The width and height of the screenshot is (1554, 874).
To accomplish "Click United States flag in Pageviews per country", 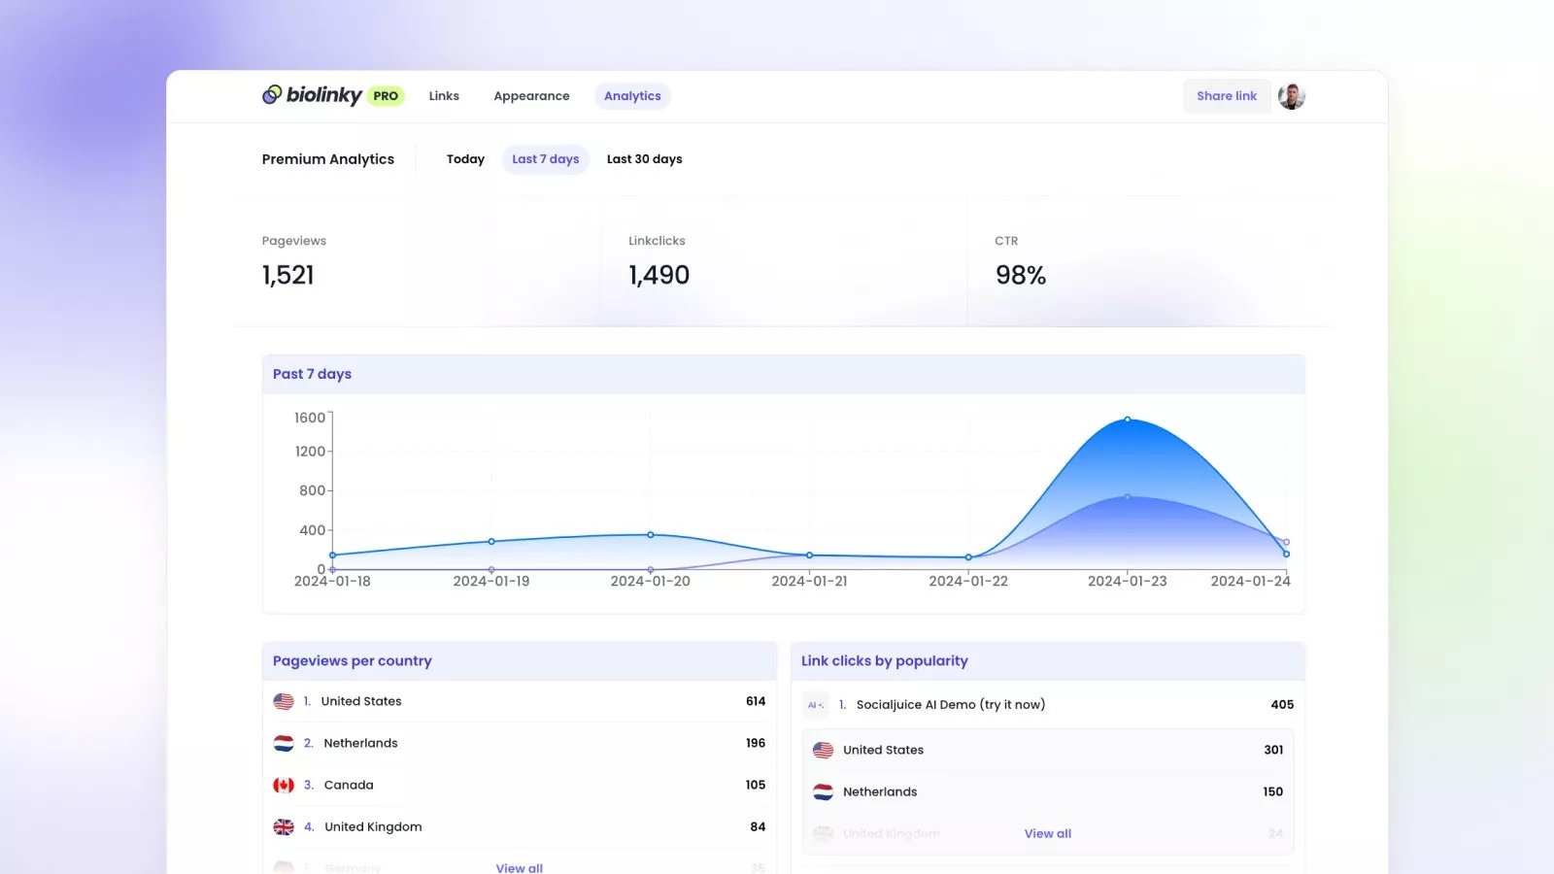I will pyautogui.click(x=284, y=701).
